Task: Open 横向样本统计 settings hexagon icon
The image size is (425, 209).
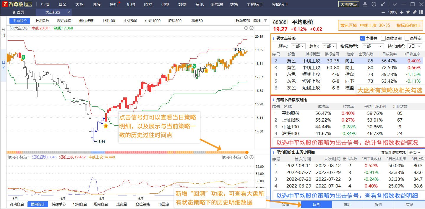Action: pos(246,157)
